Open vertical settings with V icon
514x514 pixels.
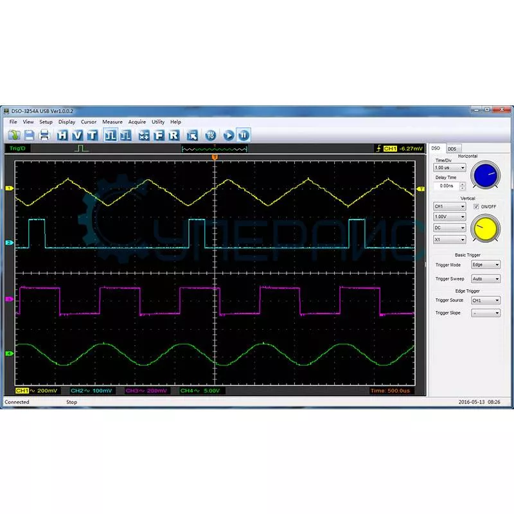(x=77, y=135)
